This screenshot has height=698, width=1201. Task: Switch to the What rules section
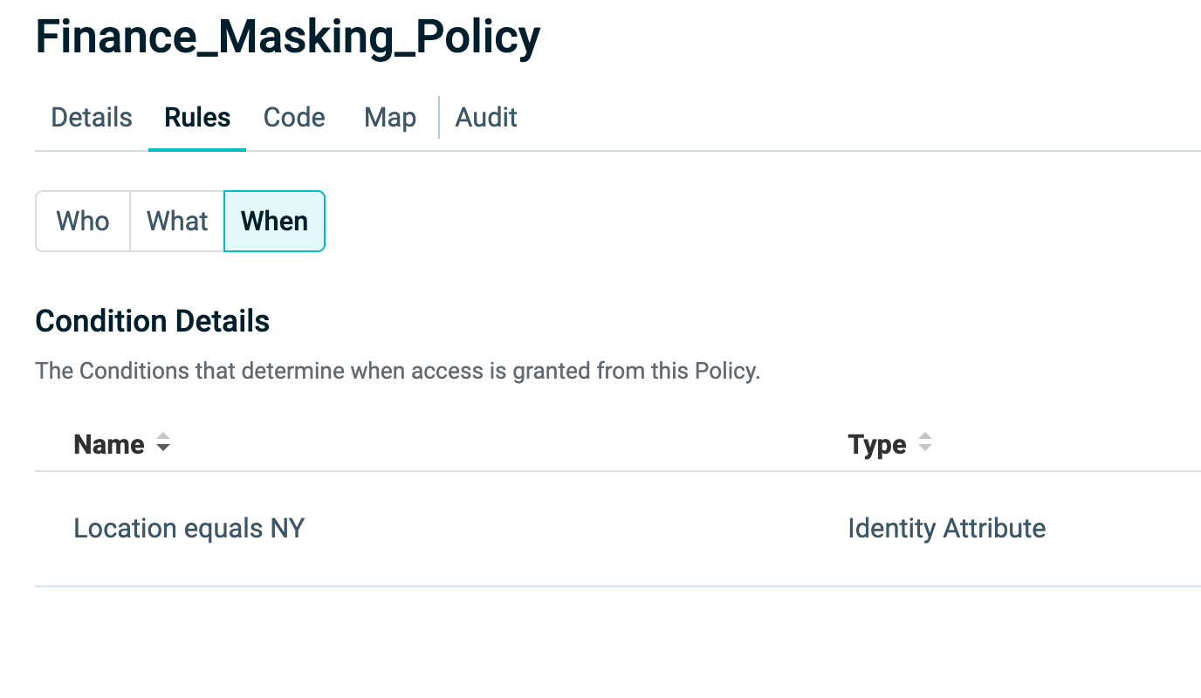[177, 222]
